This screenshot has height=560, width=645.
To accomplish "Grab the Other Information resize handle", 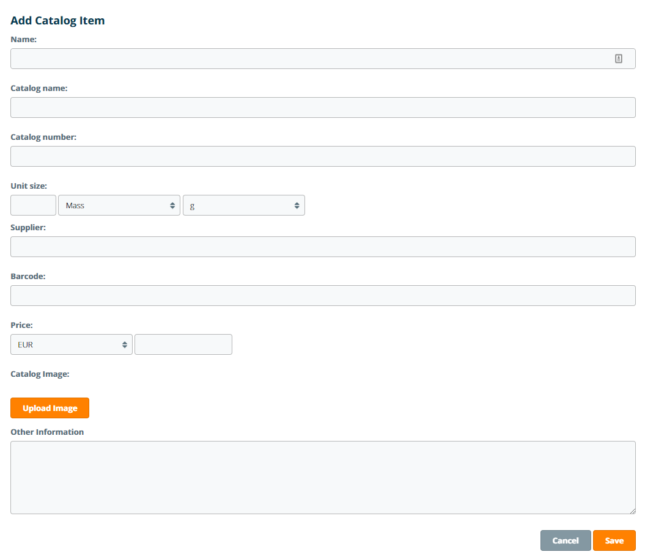I will (632, 511).
